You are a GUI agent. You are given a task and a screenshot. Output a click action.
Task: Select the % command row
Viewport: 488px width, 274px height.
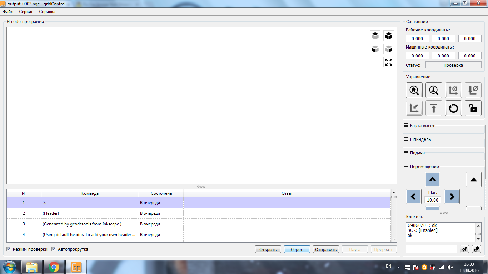coord(199,203)
